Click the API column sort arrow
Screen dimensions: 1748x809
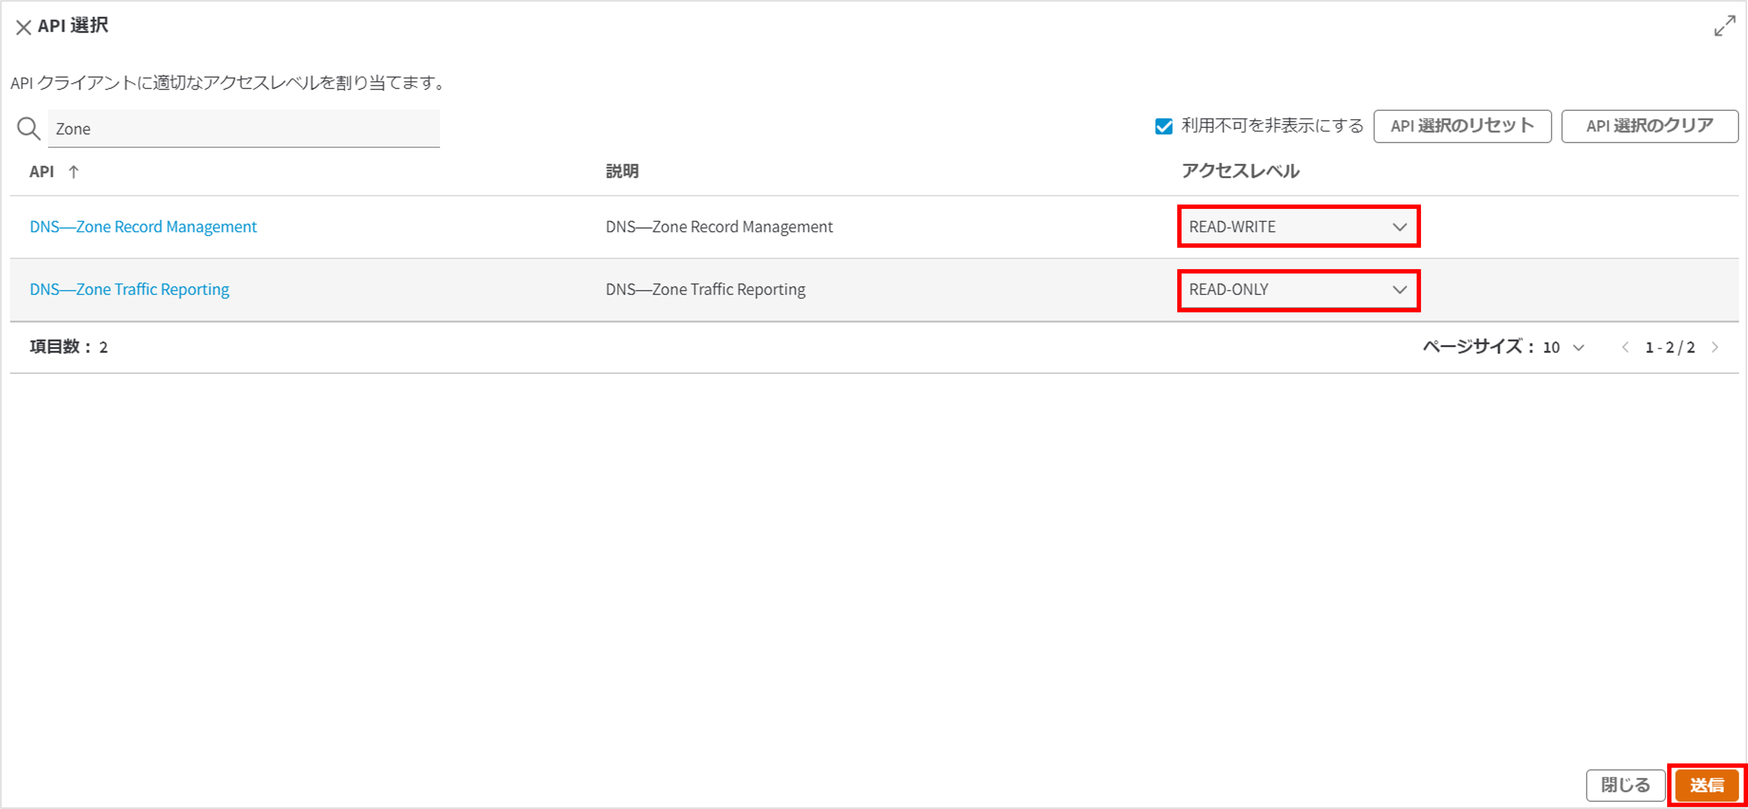[x=74, y=172]
